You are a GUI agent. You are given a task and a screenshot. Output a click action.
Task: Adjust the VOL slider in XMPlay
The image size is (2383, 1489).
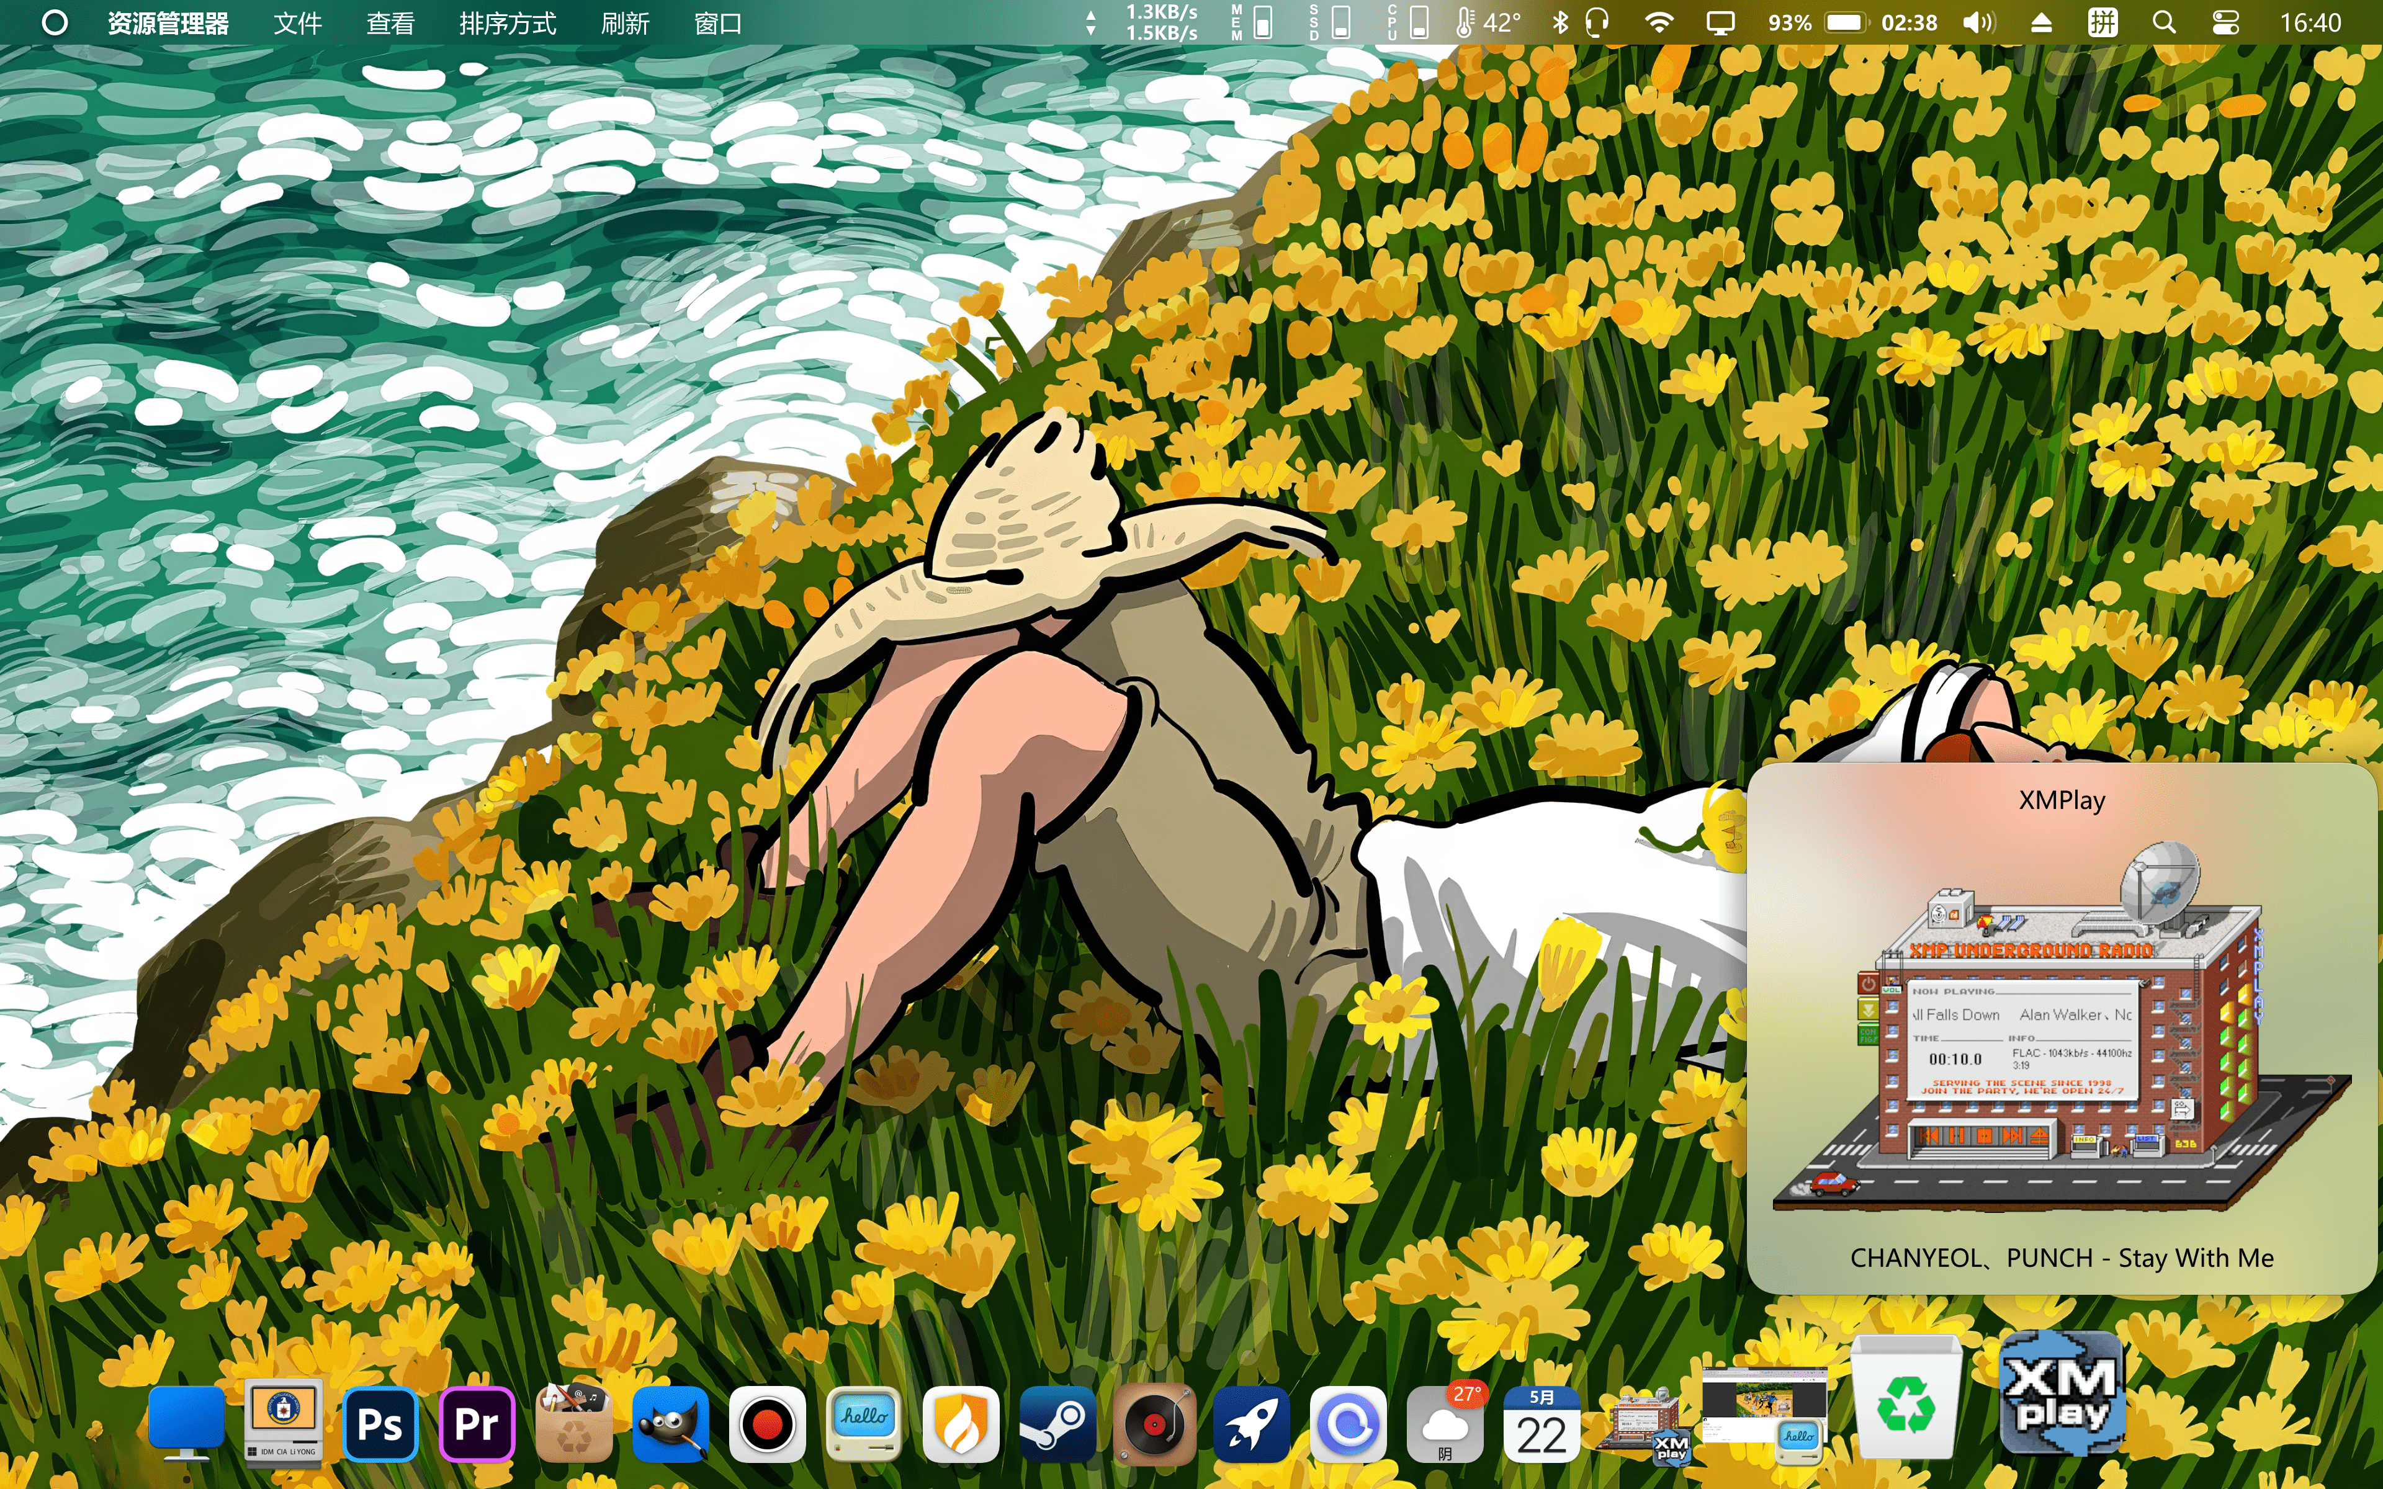[1893, 990]
